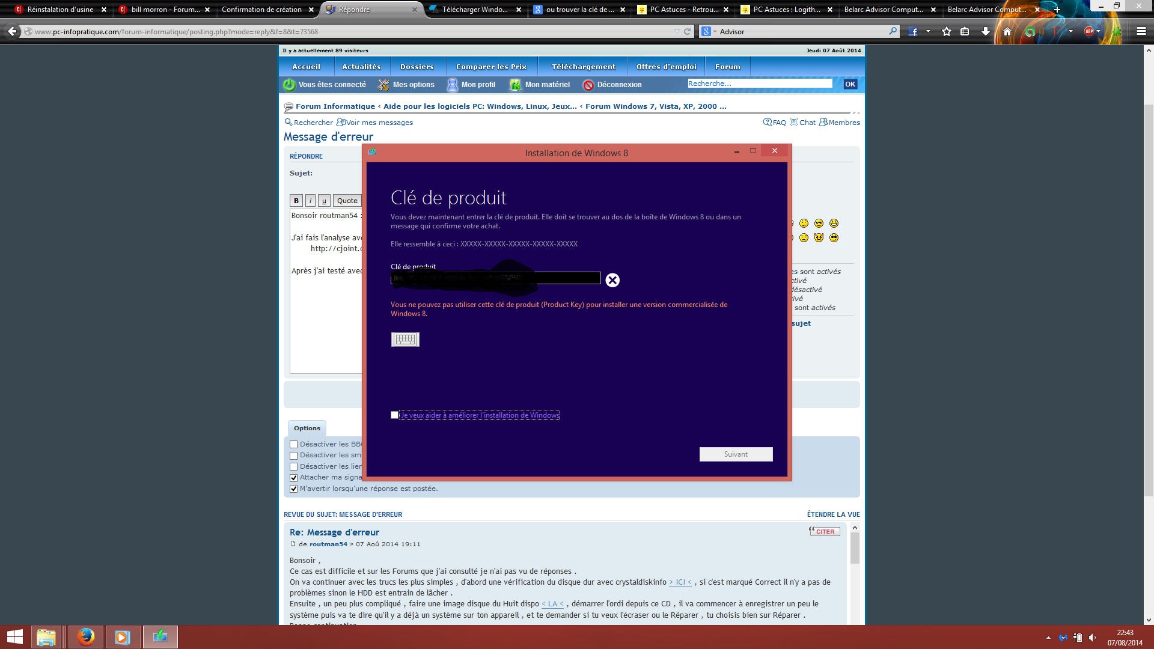This screenshot has width=1154, height=649.
Task: Click the Recherche search field
Action: tap(760, 84)
